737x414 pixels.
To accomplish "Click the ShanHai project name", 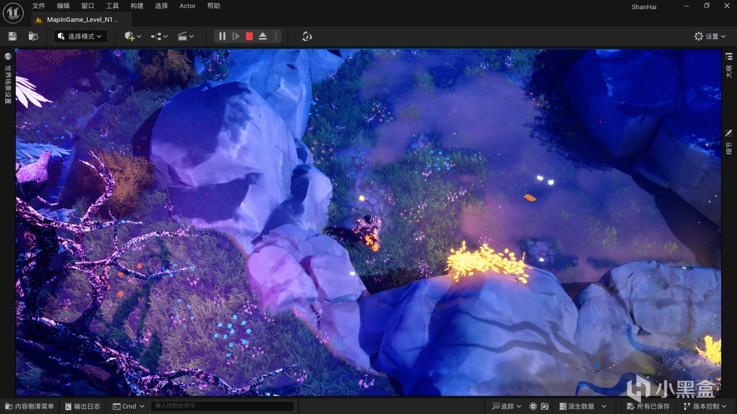I will click(x=644, y=7).
